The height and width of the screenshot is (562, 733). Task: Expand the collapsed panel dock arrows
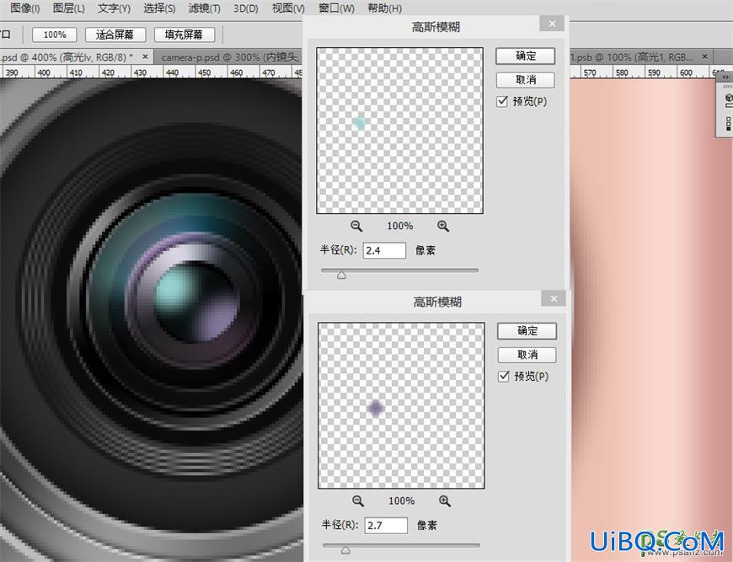point(725,78)
